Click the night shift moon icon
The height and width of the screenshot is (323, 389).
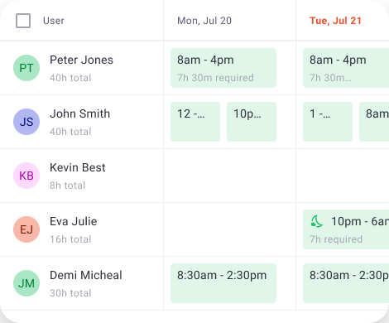(x=316, y=221)
